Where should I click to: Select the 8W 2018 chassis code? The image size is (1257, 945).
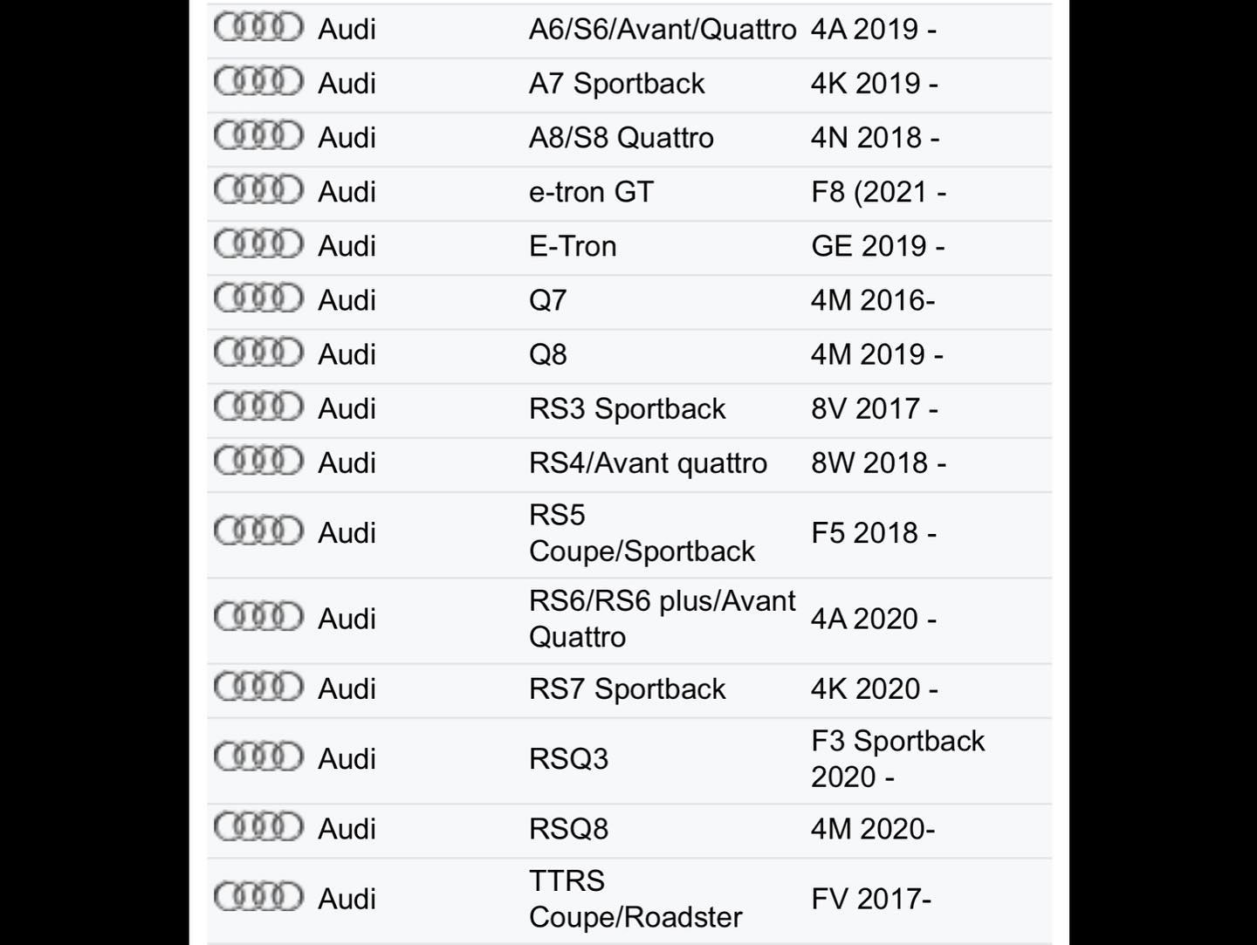point(878,462)
